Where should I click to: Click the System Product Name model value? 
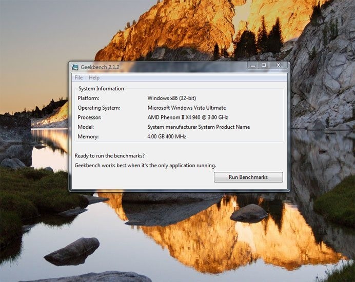pos(199,127)
